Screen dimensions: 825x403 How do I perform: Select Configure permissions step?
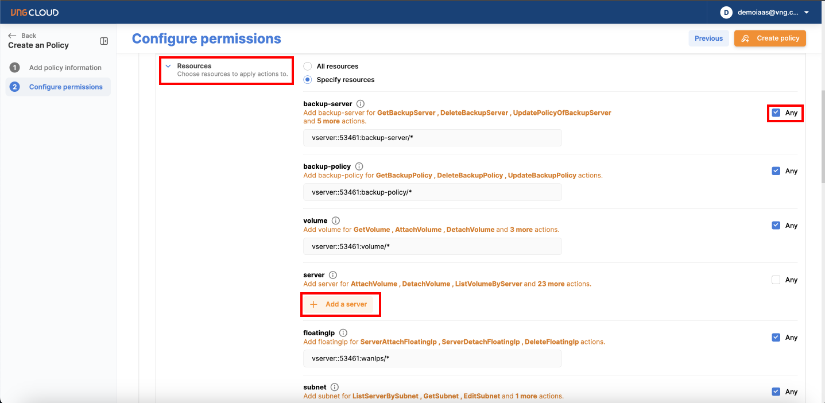[x=65, y=87]
